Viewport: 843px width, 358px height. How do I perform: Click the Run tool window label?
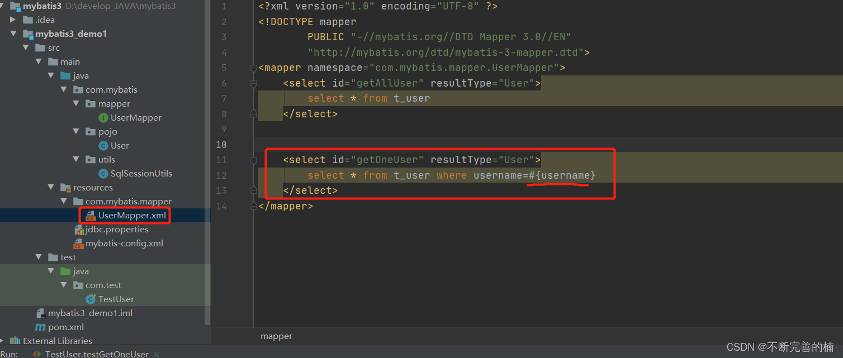(x=9, y=354)
